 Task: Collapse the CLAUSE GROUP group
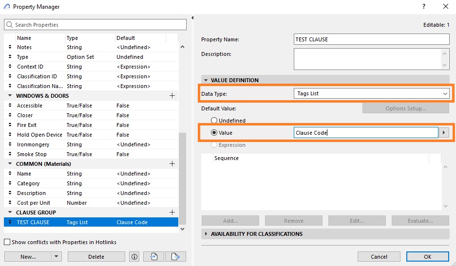(10, 213)
